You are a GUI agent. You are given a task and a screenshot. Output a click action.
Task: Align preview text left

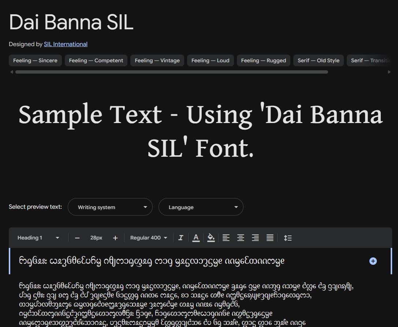pyautogui.click(x=226, y=238)
